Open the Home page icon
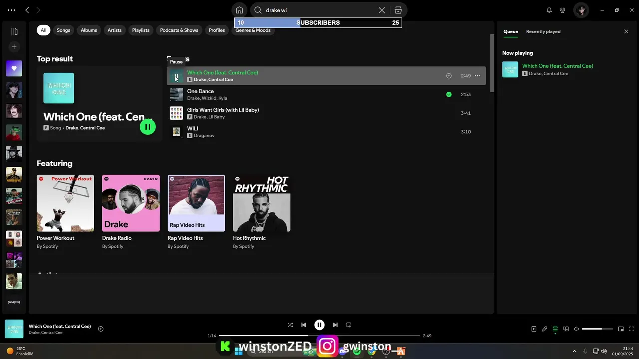 click(x=239, y=10)
